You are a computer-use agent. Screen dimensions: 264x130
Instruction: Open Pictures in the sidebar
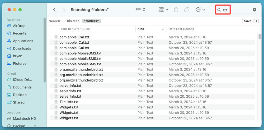coord(16,63)
